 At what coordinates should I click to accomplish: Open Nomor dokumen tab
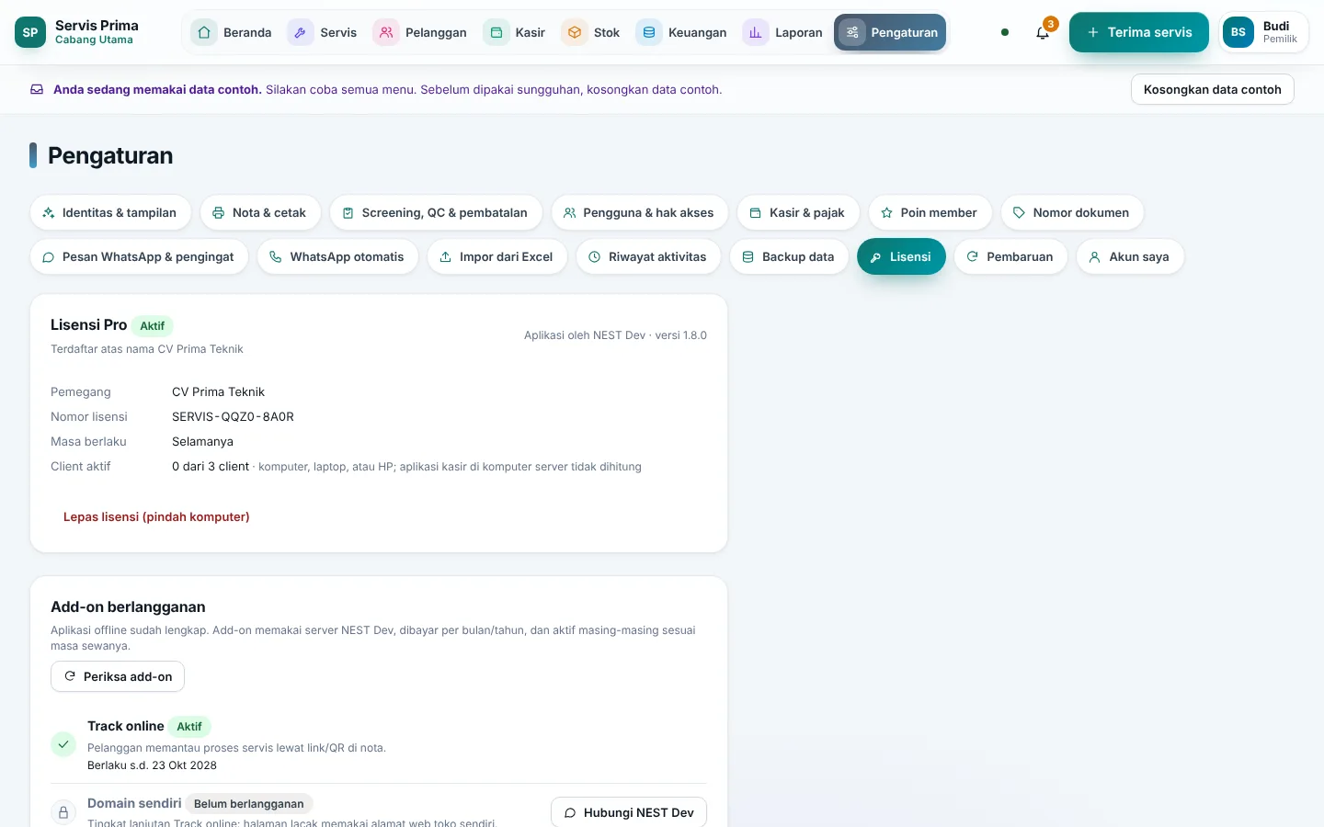click(1072, 212)
